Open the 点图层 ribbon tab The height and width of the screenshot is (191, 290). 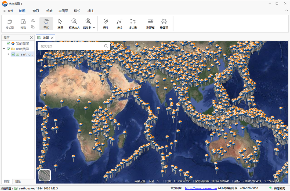(x=63, y=11)
